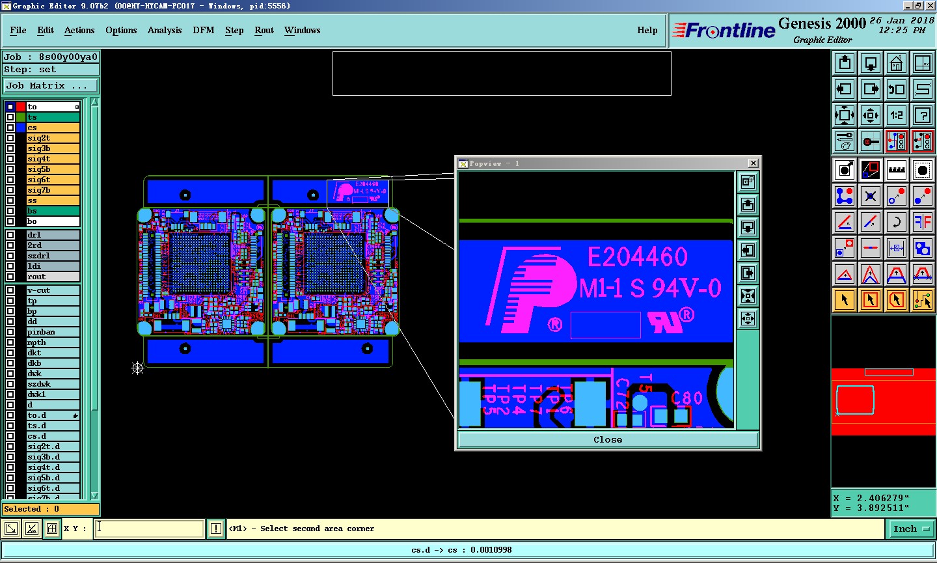Click the black octagon with dashed border icon

pos(923,171)
